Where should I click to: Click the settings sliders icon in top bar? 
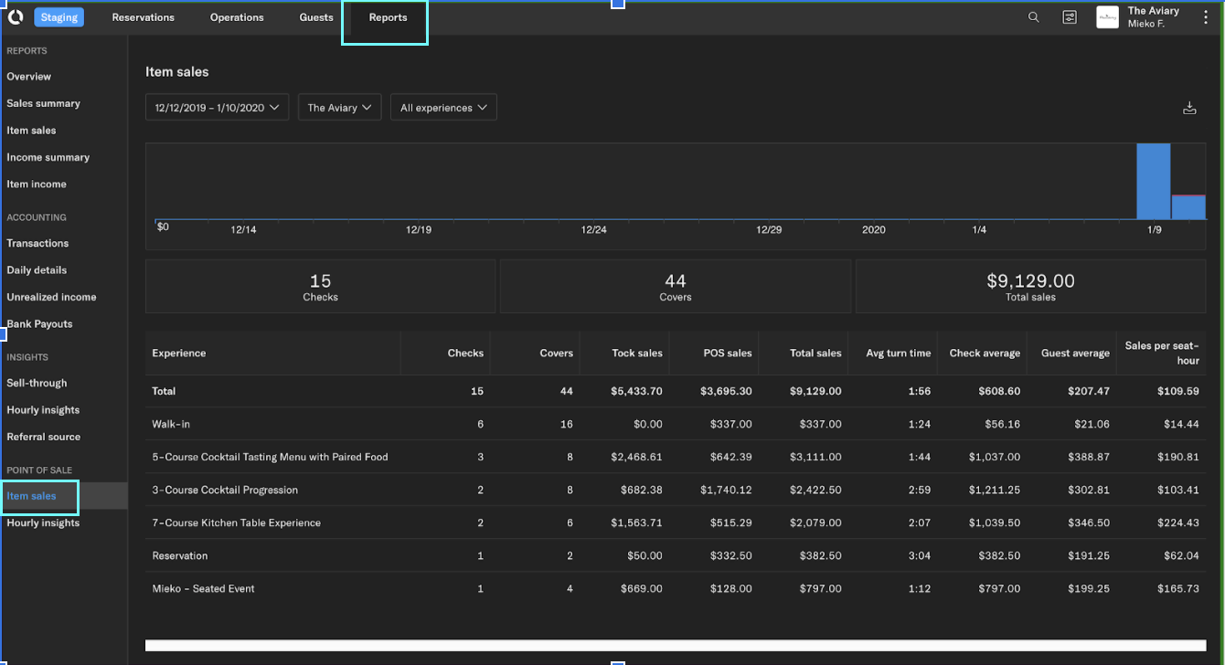[1070, 16]
